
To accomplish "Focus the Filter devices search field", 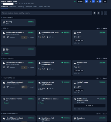I will coord(46,13).
